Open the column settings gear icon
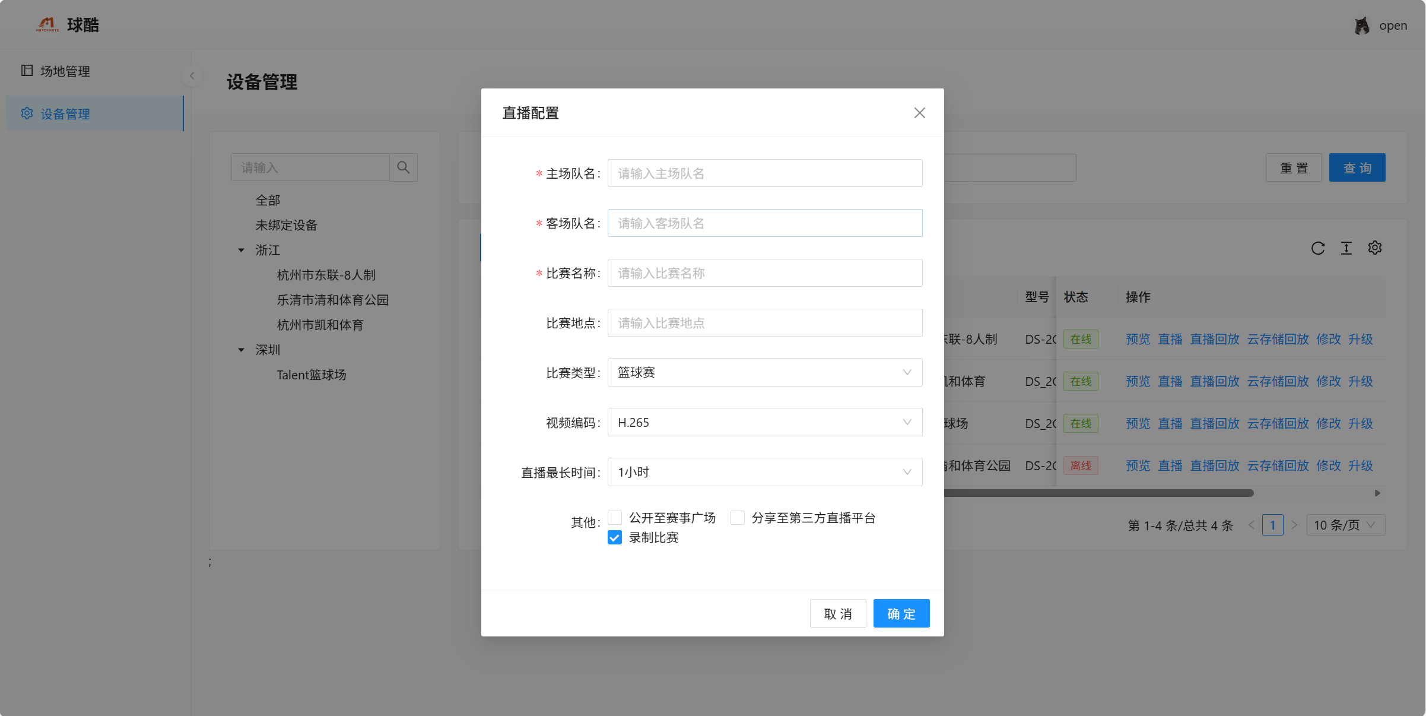The image size is (1426, 716). [x=1375, y=248]
